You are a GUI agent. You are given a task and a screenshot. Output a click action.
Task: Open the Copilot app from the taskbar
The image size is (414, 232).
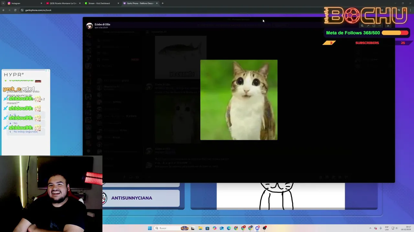click(214, 228)
